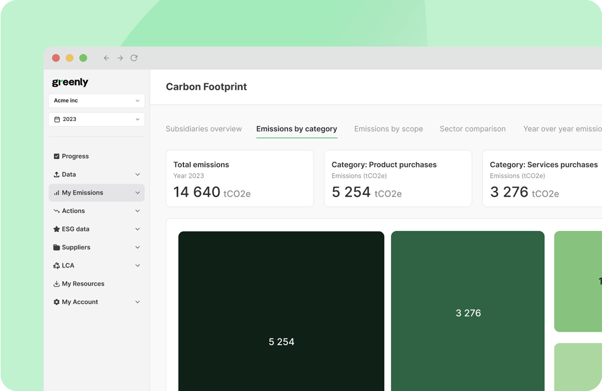This screenshot has height=391, width=602.
Task: Click the Category: Services purchases card
Action: pos(542,178)
